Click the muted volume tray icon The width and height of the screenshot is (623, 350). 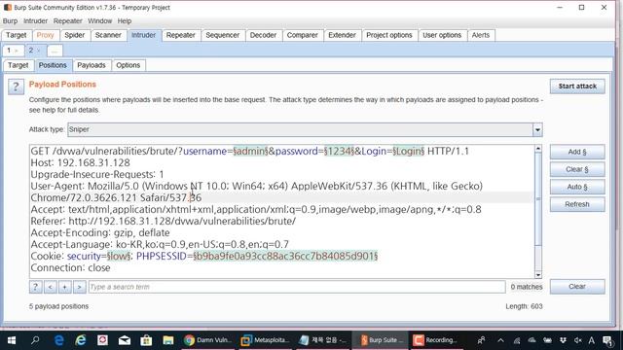578,340
